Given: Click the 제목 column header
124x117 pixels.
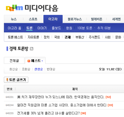Looking at the screenshot, I should [75, 89].
